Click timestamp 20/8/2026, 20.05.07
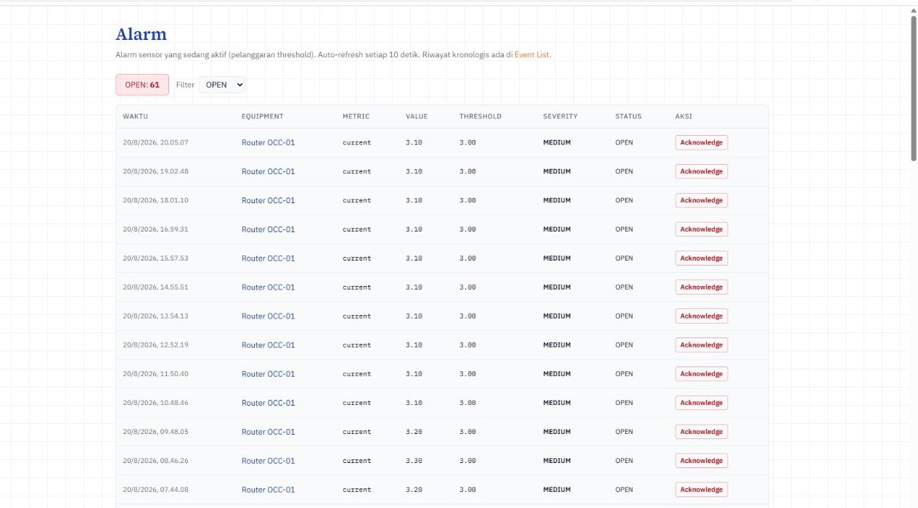This screenshot has width=918, height=508. click(155, 142)
